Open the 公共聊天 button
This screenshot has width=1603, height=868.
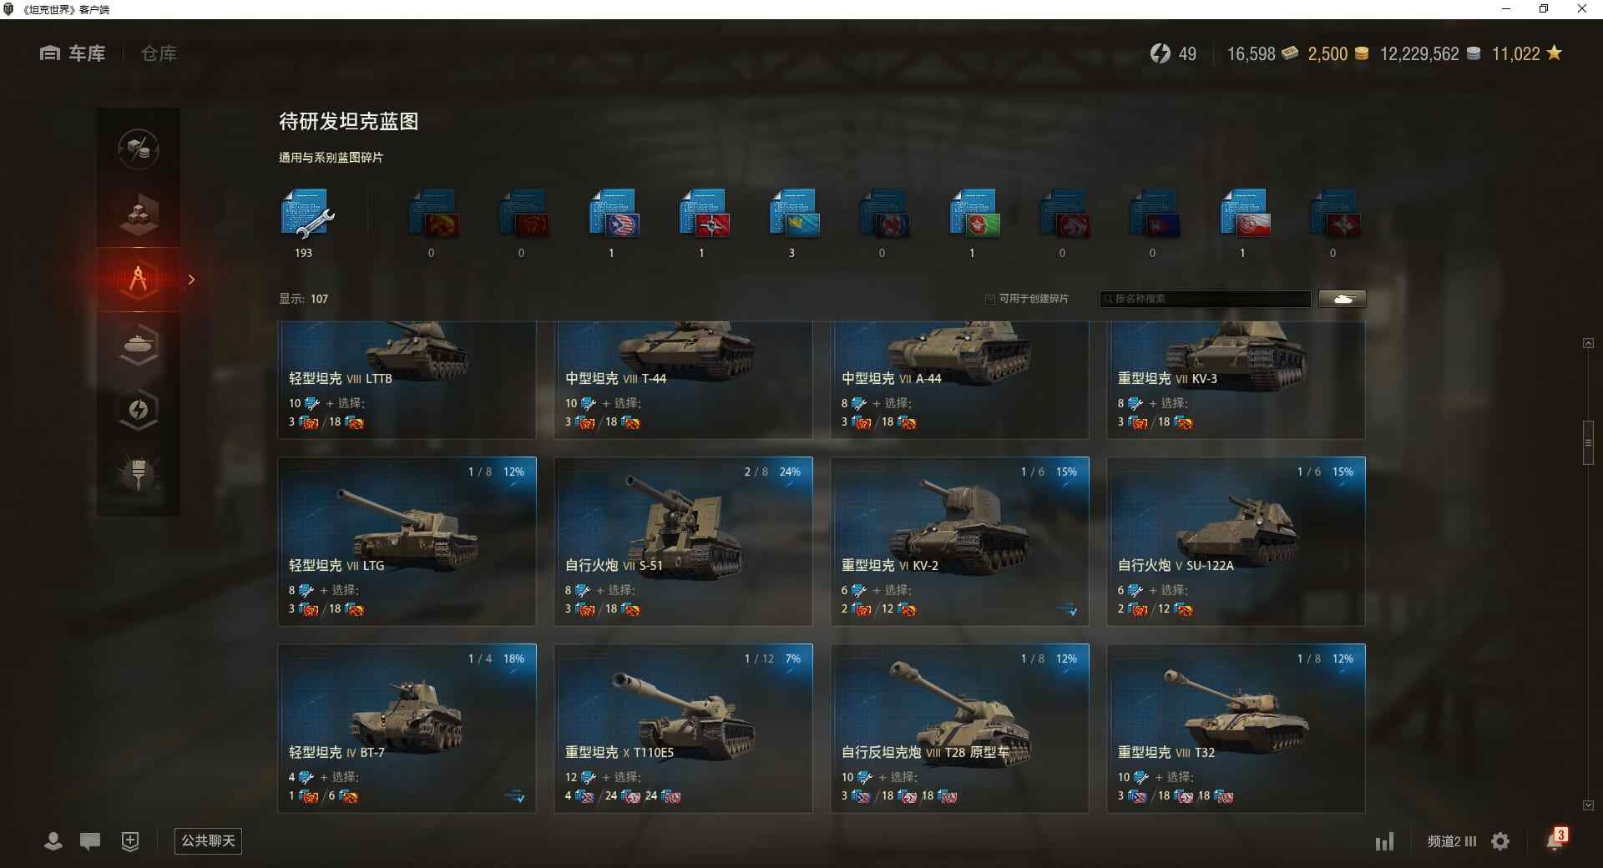click(x=208, y=840)
